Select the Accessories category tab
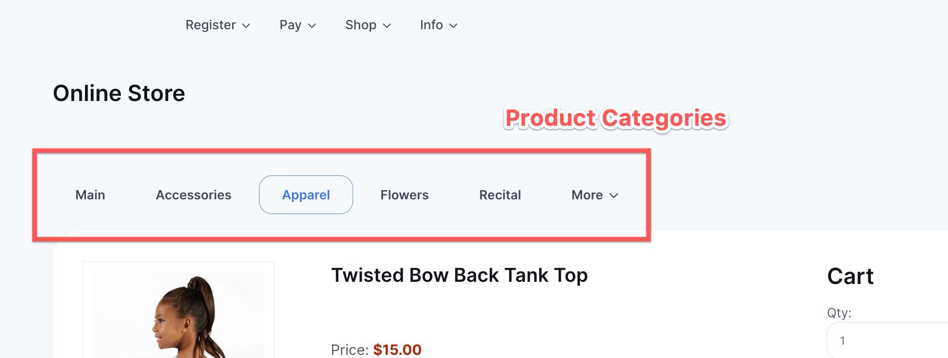The height and width of the screenshot is (358, 948). pos(194,195)
